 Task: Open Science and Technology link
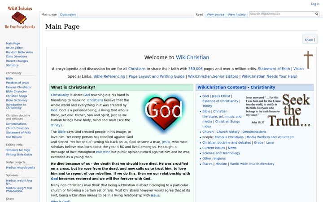(x=221, y=153)
